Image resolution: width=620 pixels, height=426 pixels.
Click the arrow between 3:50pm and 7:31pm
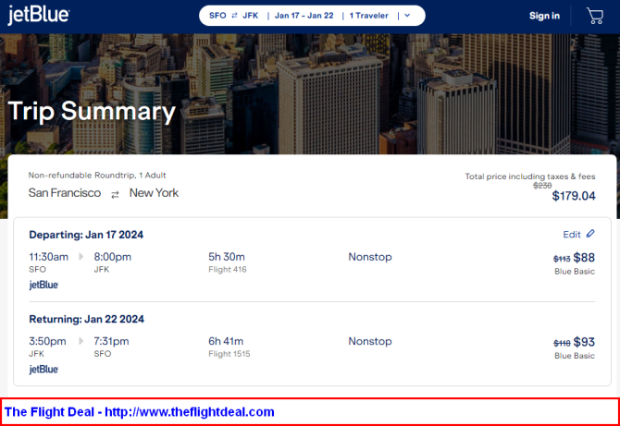click(x=81, y=341)
